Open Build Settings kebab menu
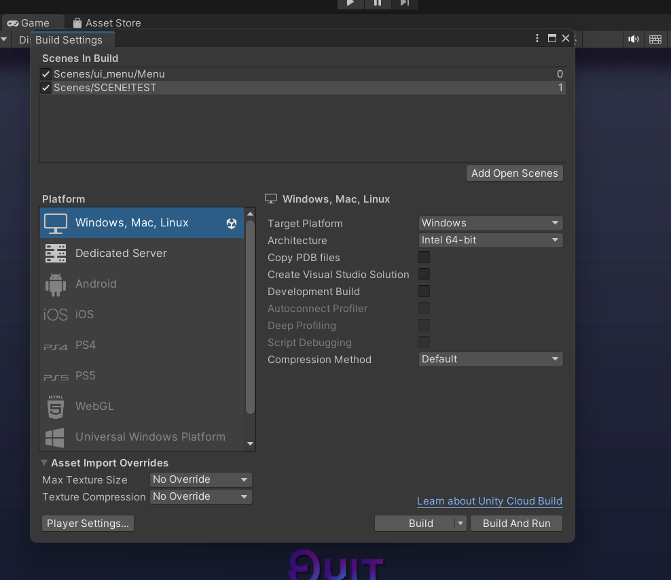671x580 pixels. (537, 38)
